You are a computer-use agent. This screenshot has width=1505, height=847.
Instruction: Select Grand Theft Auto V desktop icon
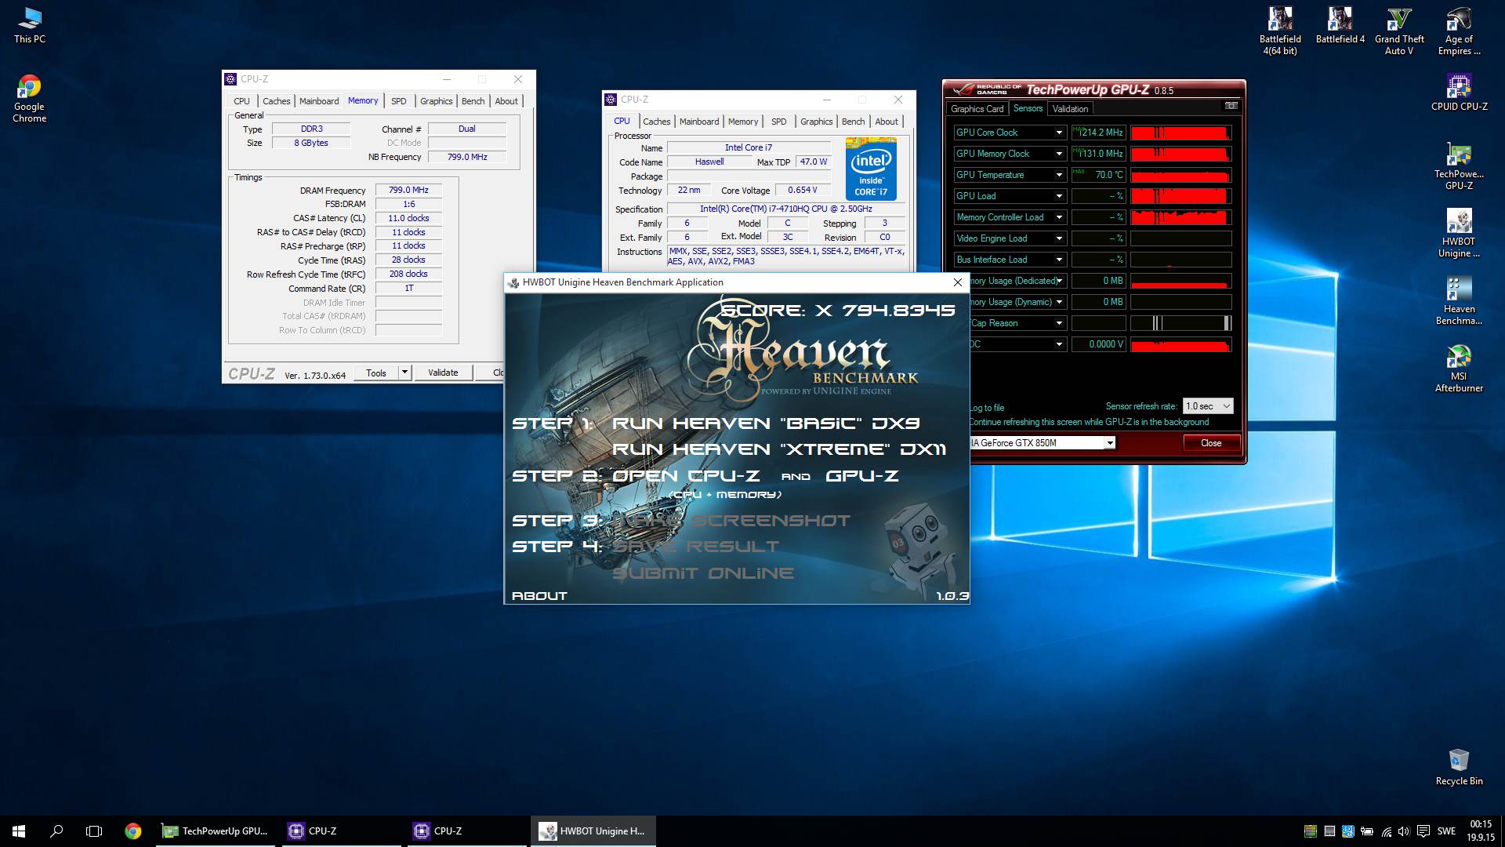[1399, 31]
